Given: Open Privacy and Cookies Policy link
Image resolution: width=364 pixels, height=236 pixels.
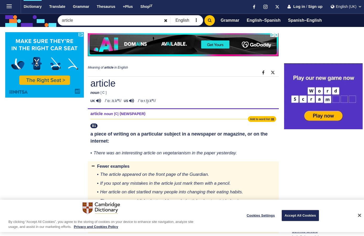Looking at the screenshot, I should [96, 227].
